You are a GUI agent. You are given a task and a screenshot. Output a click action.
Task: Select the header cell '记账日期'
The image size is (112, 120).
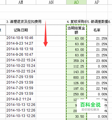[x=21, y=30]
